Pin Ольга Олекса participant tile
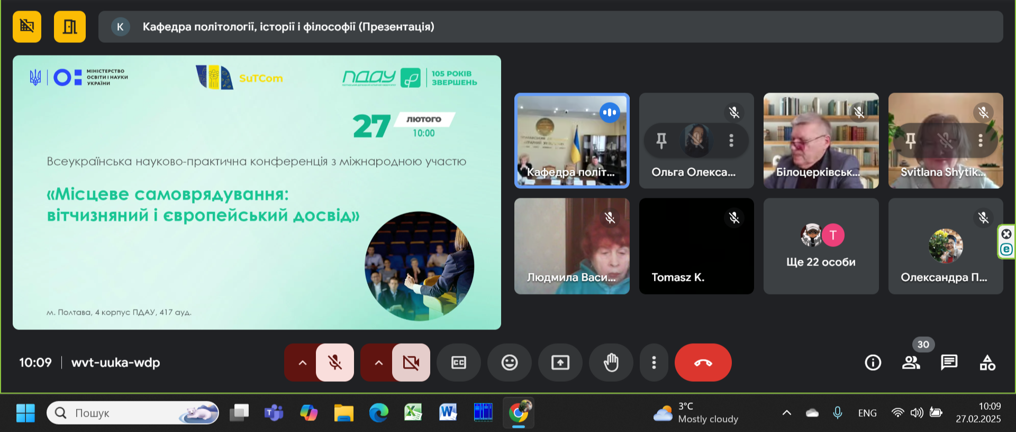Screen dimensions: 1016x432 [661, 140]
